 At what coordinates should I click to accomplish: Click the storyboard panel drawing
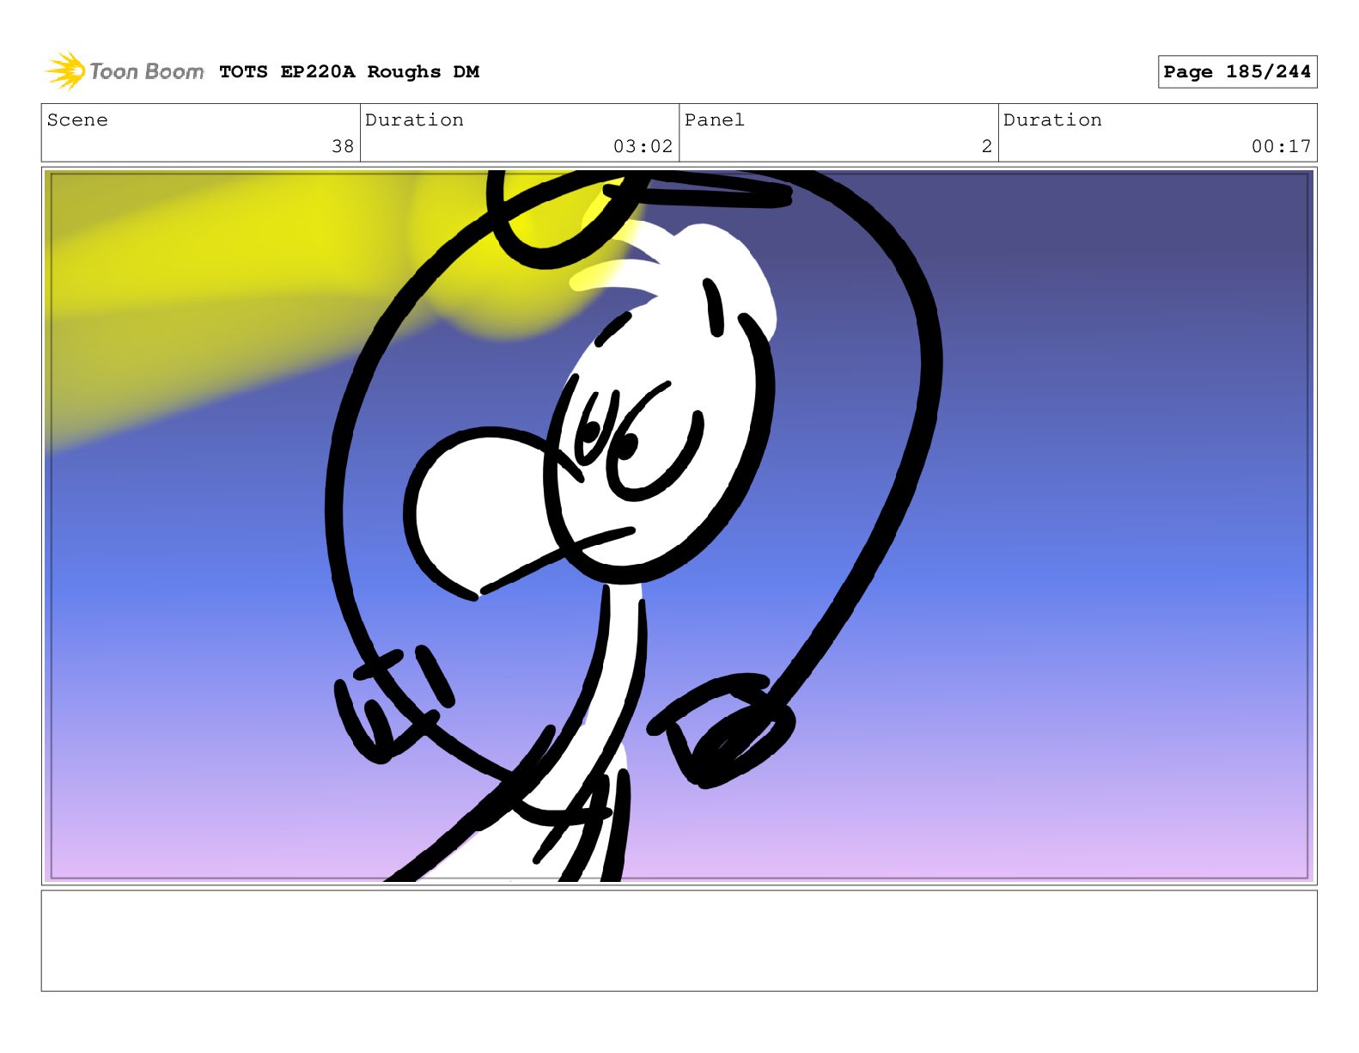point(679,526)
